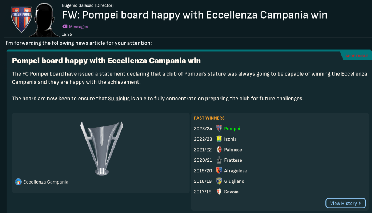This screenshot has height=213, width=372.
Task: Click the director silhouette portrait
Action: tap(45, 20)
